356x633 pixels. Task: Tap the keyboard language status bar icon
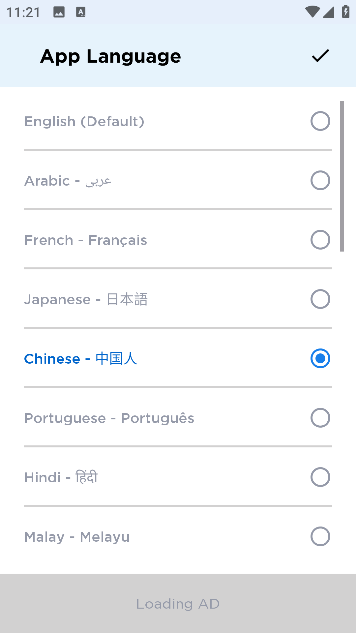(81, 12)
